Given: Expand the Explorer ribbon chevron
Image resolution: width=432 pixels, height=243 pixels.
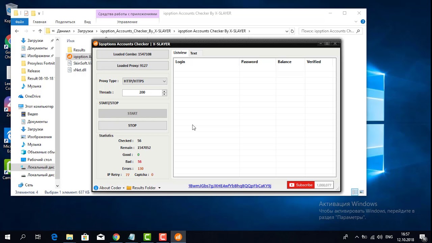Looking at the screenshot, I should [x=356, y=22].
